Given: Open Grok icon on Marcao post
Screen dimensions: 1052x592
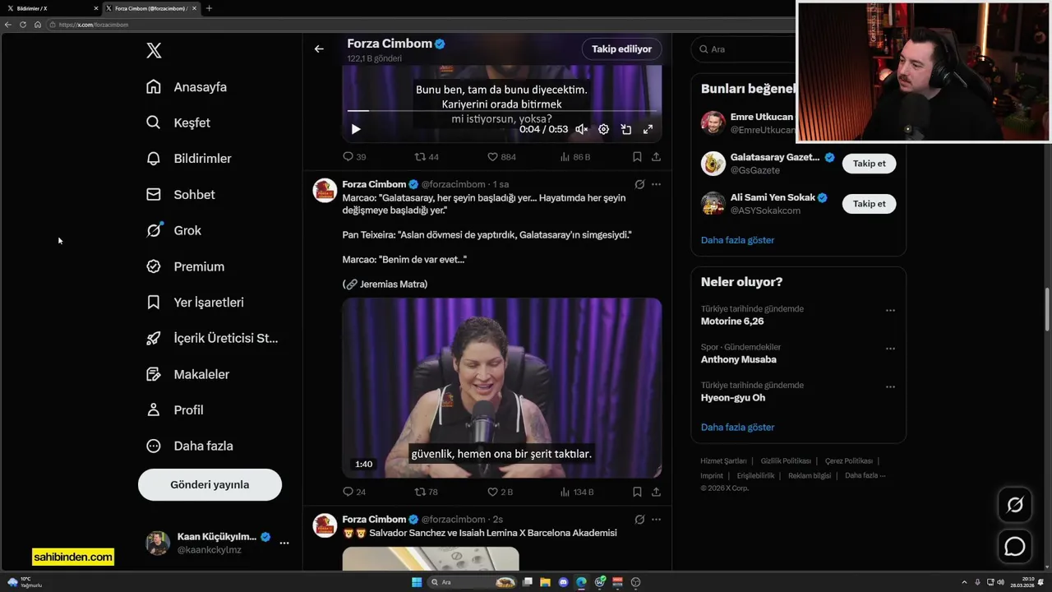Looking at the screenshot, I should coord(639,184).
